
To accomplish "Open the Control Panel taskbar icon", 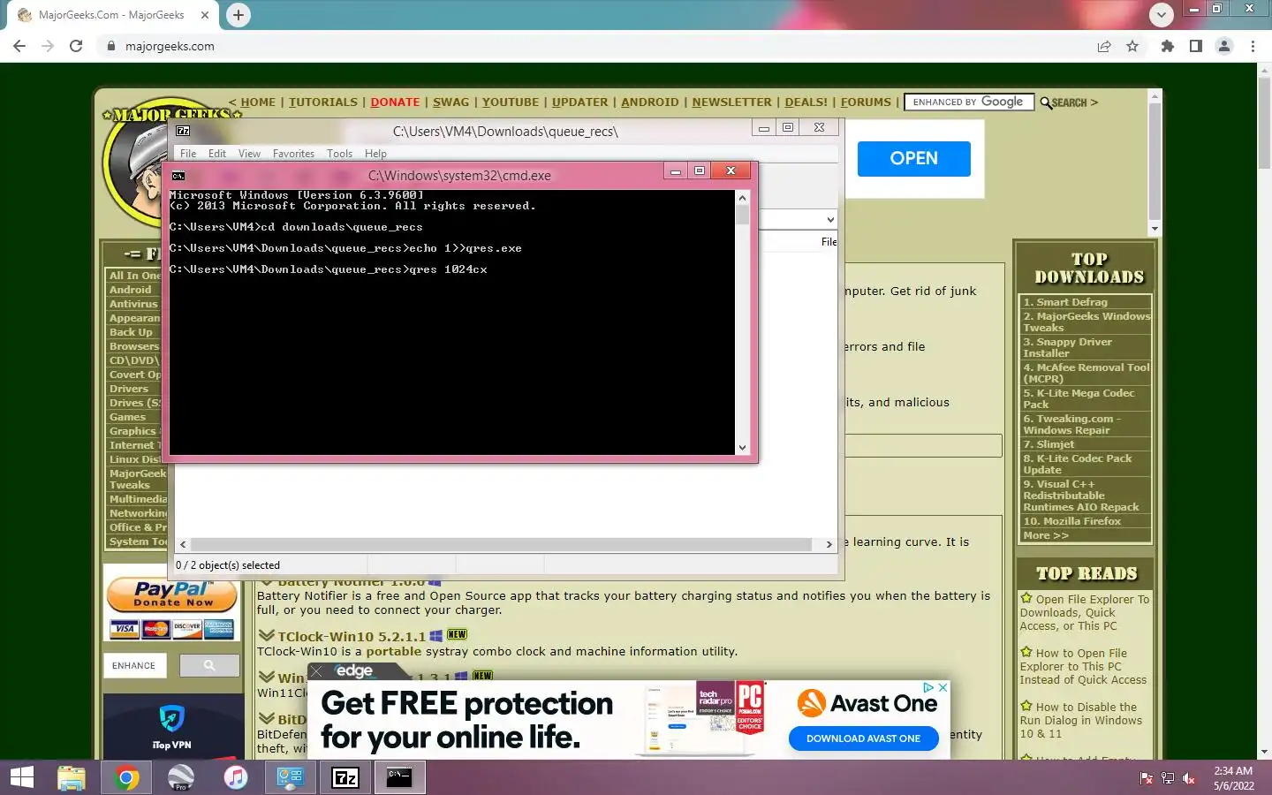I will click(291, 777).
